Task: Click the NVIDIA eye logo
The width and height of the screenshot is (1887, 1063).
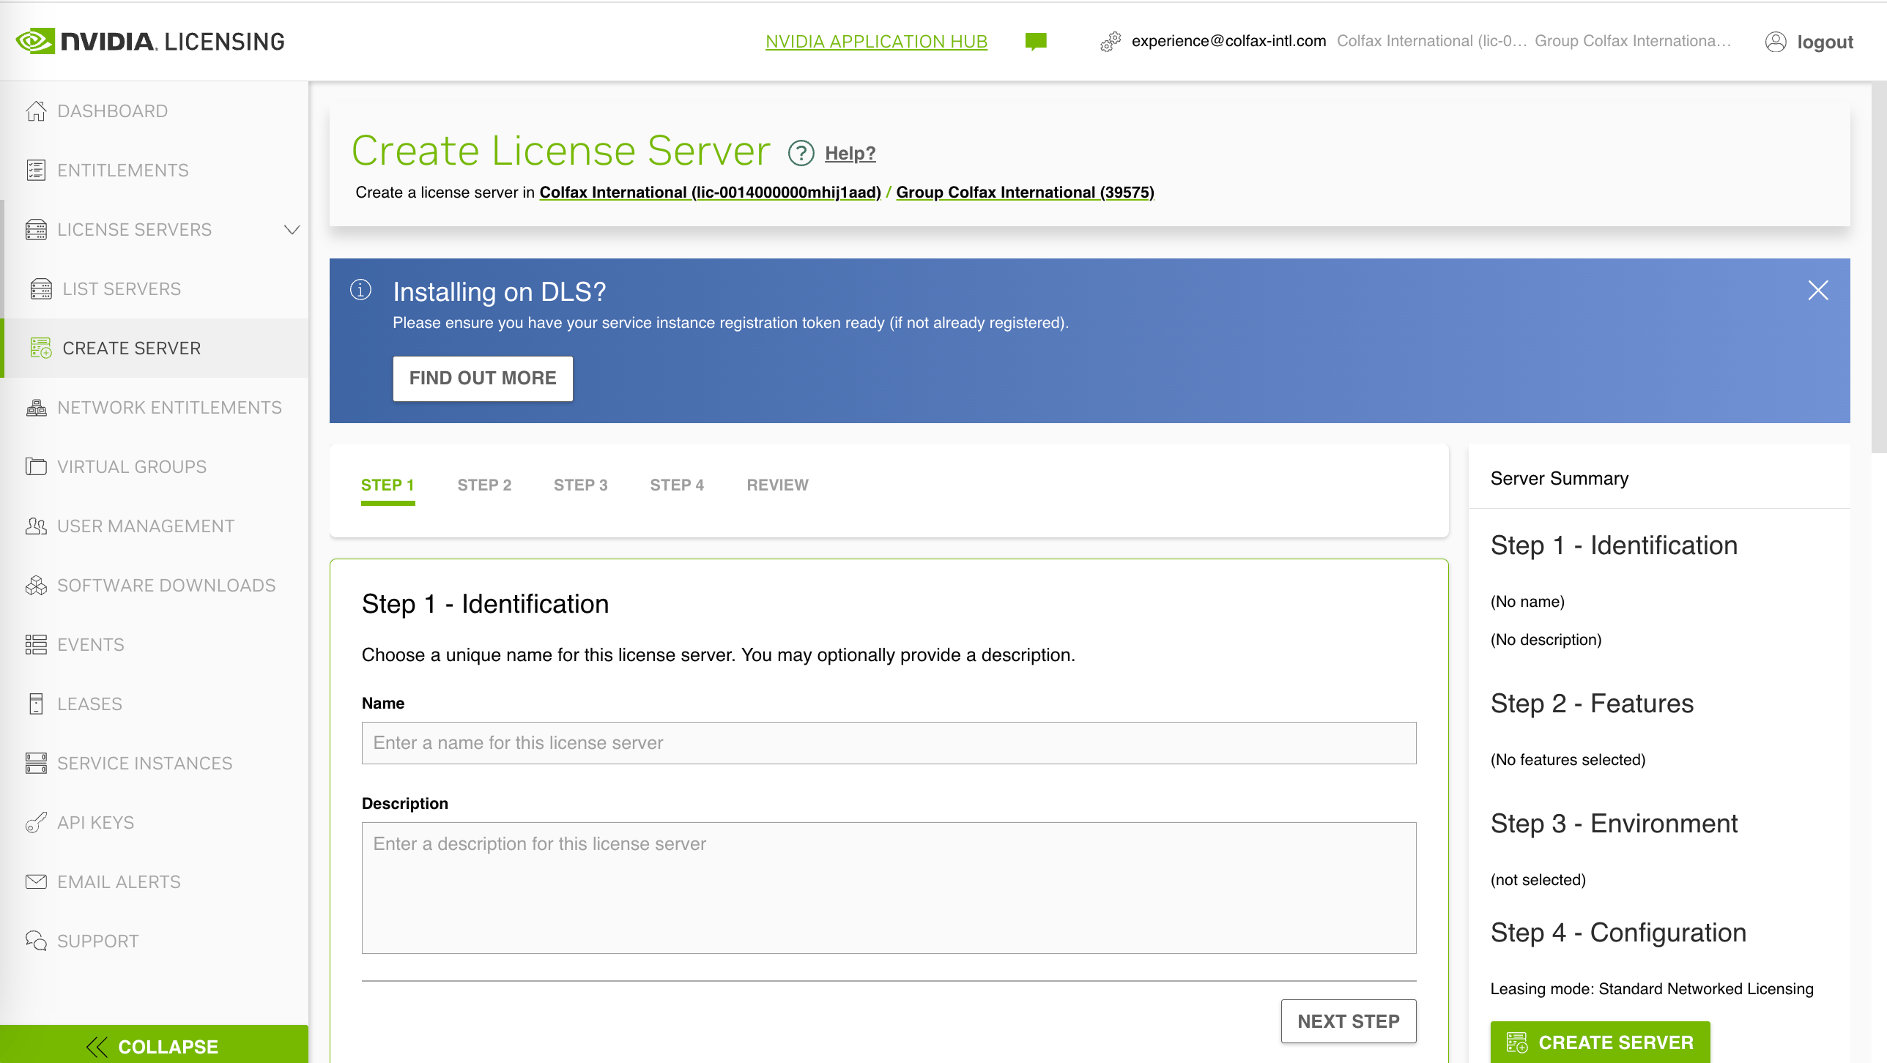Action: [34, 41]
